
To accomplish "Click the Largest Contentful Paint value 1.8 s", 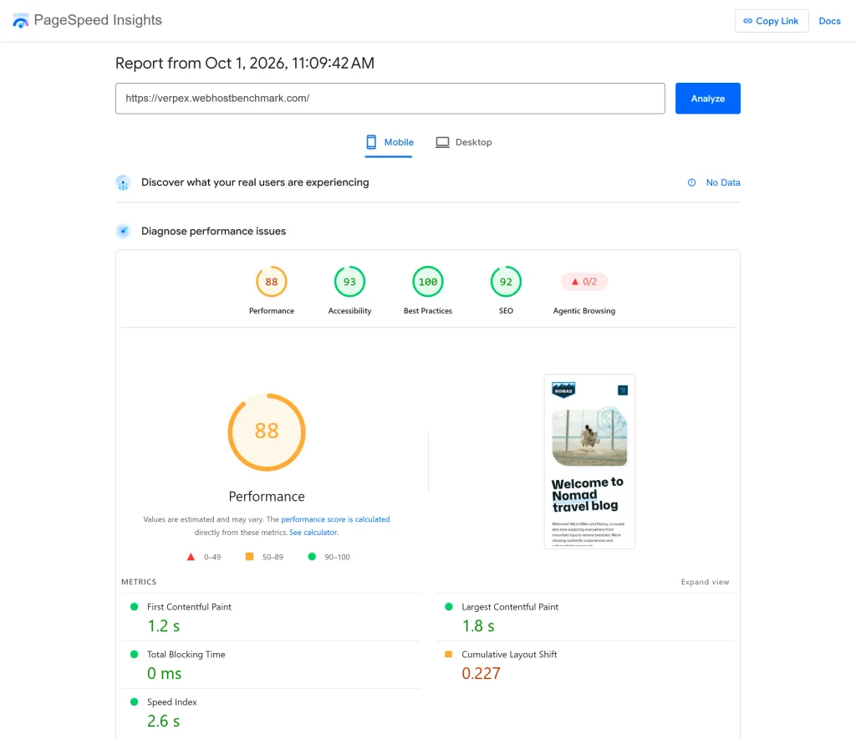I will 478,625.
